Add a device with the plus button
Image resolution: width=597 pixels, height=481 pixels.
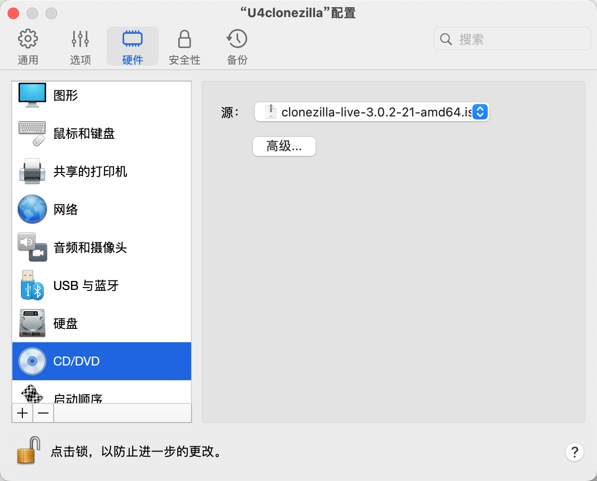[22, 414]
